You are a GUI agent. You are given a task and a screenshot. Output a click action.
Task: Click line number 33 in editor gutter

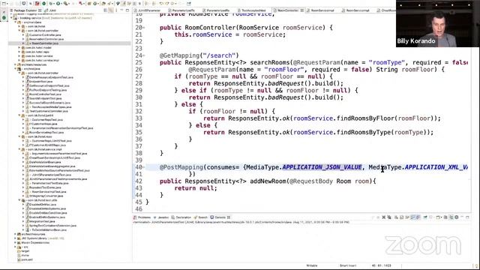click(x=138, y=118)
